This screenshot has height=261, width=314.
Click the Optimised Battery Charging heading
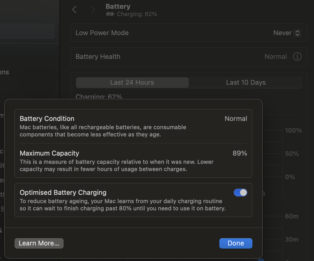click(63, 193)
